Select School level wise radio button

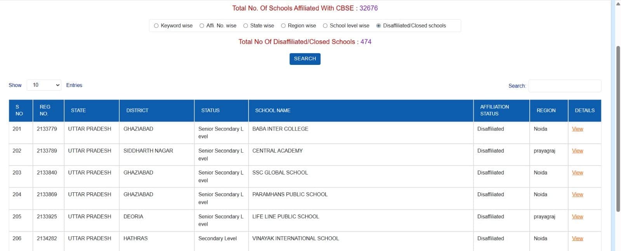(325, 26)
